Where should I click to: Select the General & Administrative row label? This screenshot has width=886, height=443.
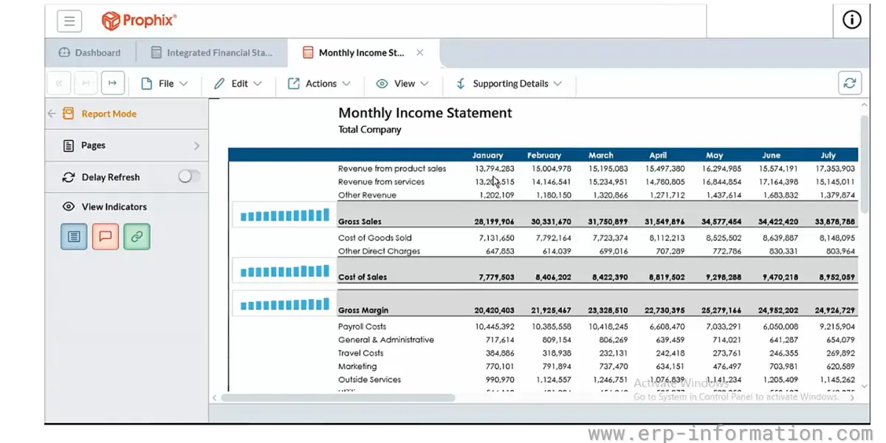pyautogui.click(x=386, y=340)
